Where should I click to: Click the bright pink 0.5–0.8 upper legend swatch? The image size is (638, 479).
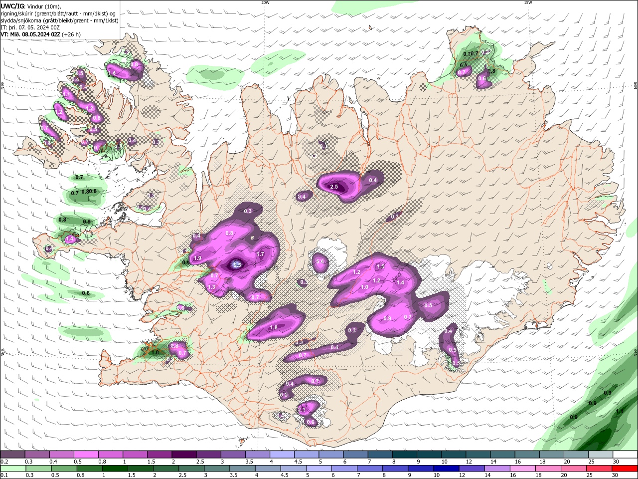pyautogui.click(x=86, y=455)
